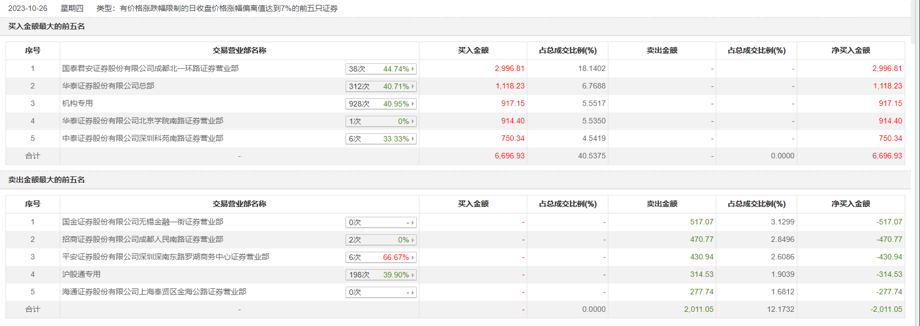Expand the 6次 33.33% stats box
This screenshot has height=326, width=920.
[x=381, y=139]
